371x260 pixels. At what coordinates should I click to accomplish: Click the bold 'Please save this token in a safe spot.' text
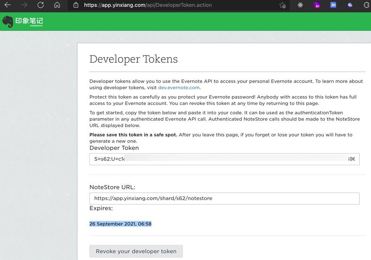(133, 135)
